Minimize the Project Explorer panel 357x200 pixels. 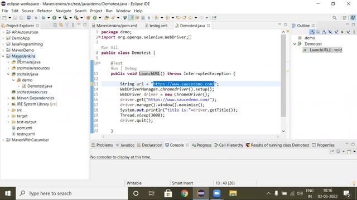point(79,24)
